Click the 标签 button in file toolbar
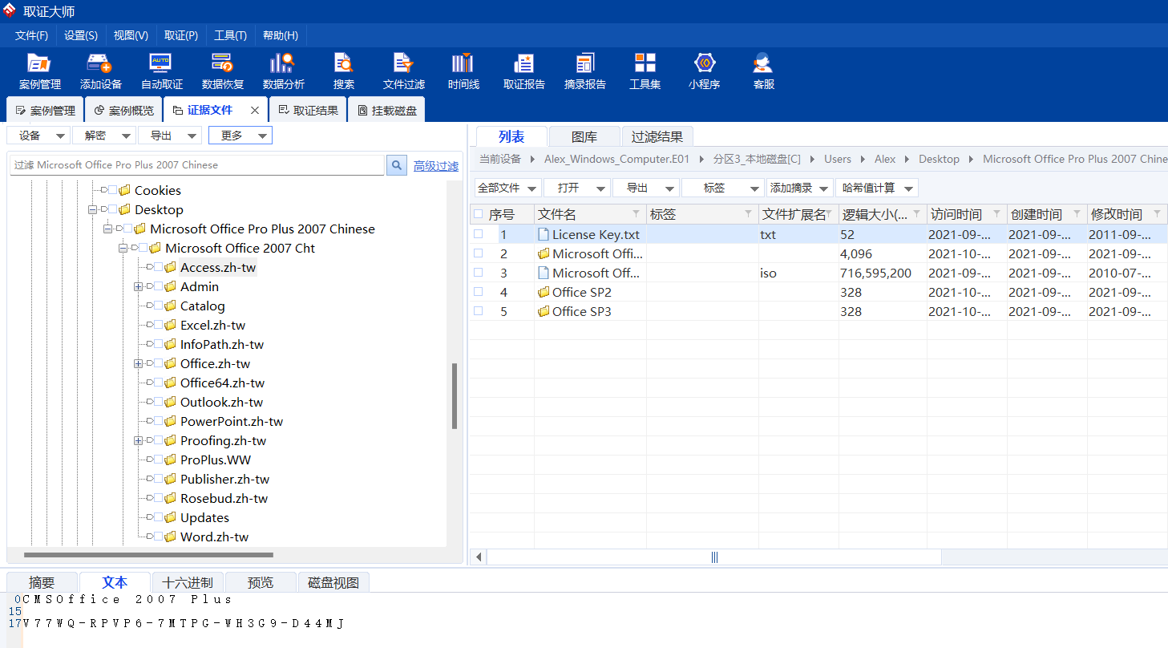1168x648 pixels. (x=722, y=188)
